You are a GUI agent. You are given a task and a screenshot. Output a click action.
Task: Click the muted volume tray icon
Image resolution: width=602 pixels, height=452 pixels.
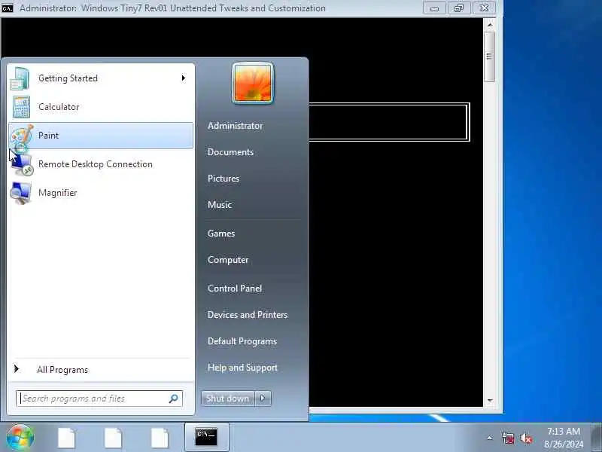point(526,438)
